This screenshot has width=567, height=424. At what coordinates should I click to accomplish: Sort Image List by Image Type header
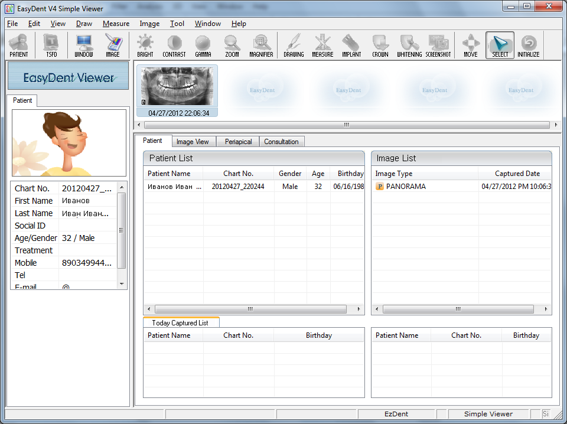pos(425,174)
